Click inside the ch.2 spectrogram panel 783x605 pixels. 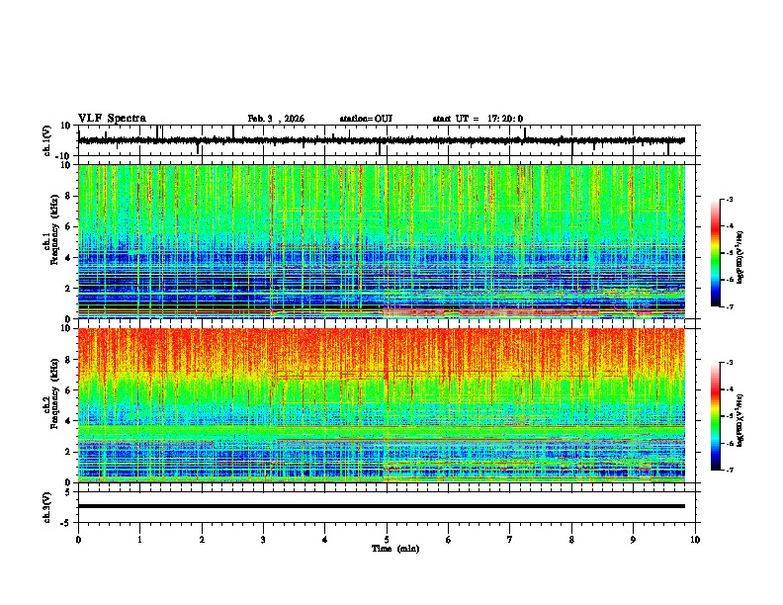coord(382,405)
